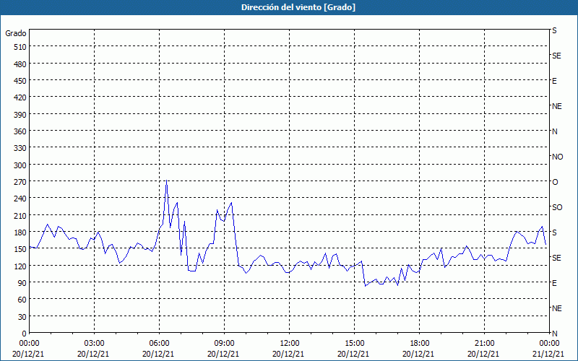
Task: Pick the 120 tick label on left axis
Action: [20, 266]
